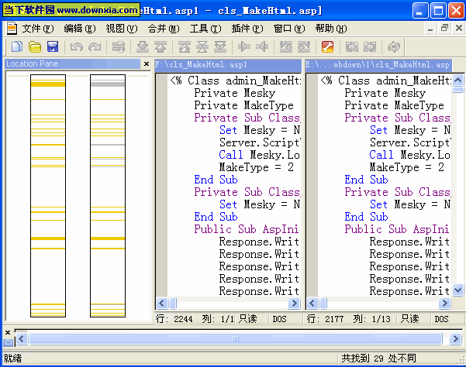Click the right pane's vertical scroll-down arrow
The height and width of the screenshot is (367, 466).
(458, 290)
